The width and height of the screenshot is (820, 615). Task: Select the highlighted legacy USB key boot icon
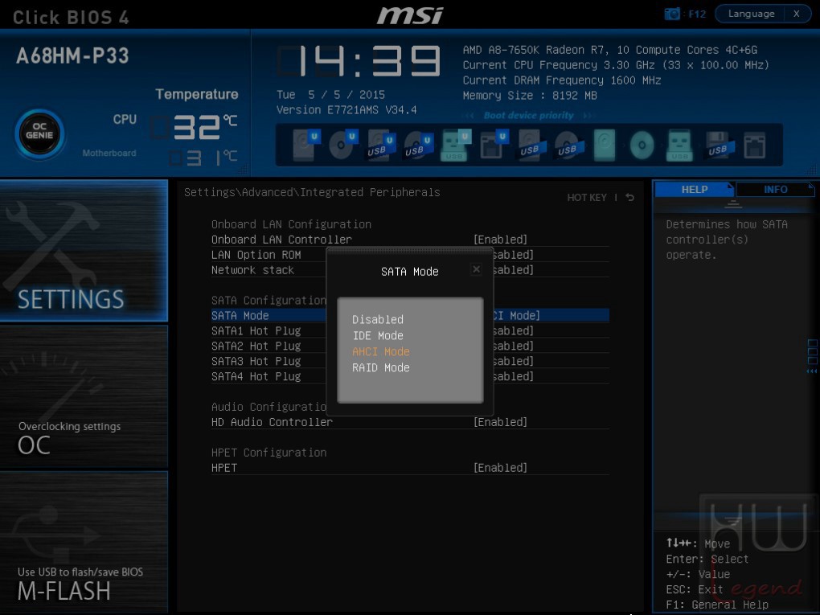coord(679,145)
